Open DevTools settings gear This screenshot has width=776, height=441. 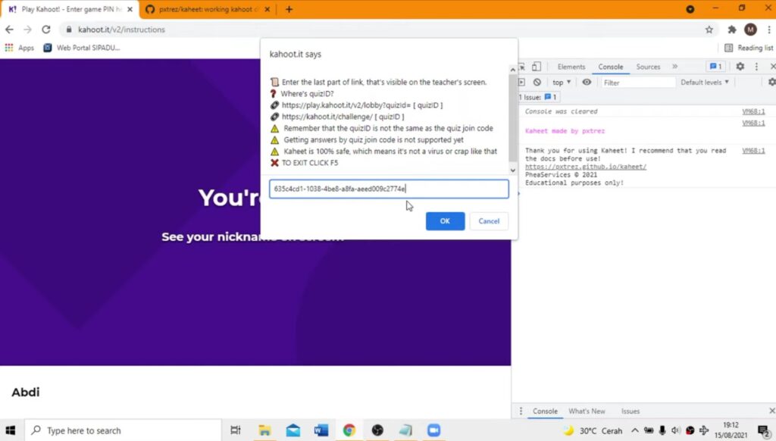tap(740, 67)
